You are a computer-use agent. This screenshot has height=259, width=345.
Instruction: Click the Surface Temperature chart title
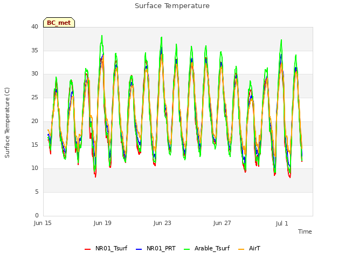(x=172, y=6)
